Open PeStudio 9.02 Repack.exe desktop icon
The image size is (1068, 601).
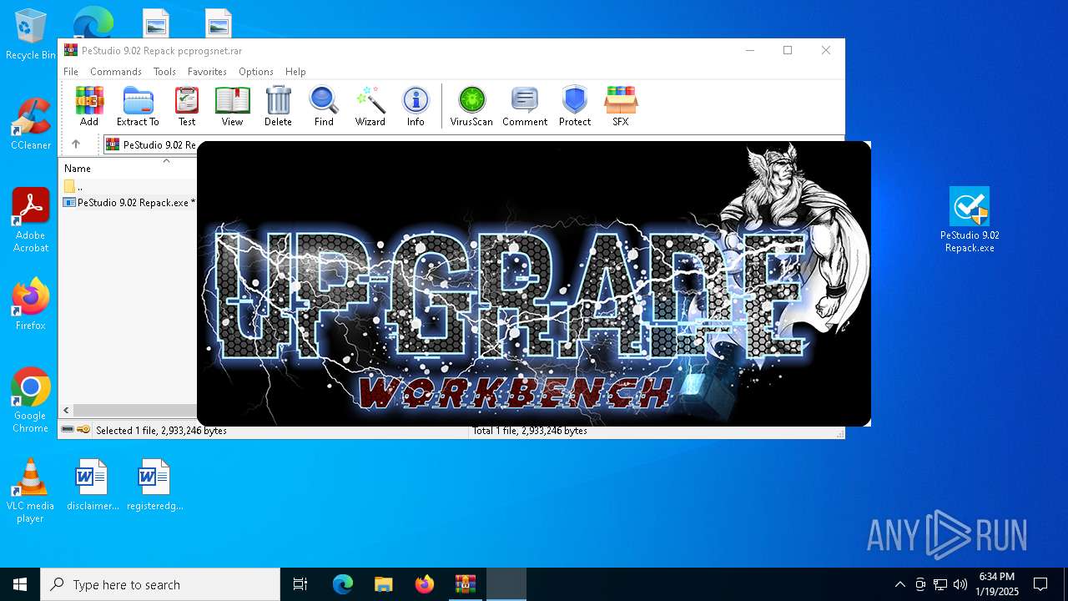click(x=969, y=220)
